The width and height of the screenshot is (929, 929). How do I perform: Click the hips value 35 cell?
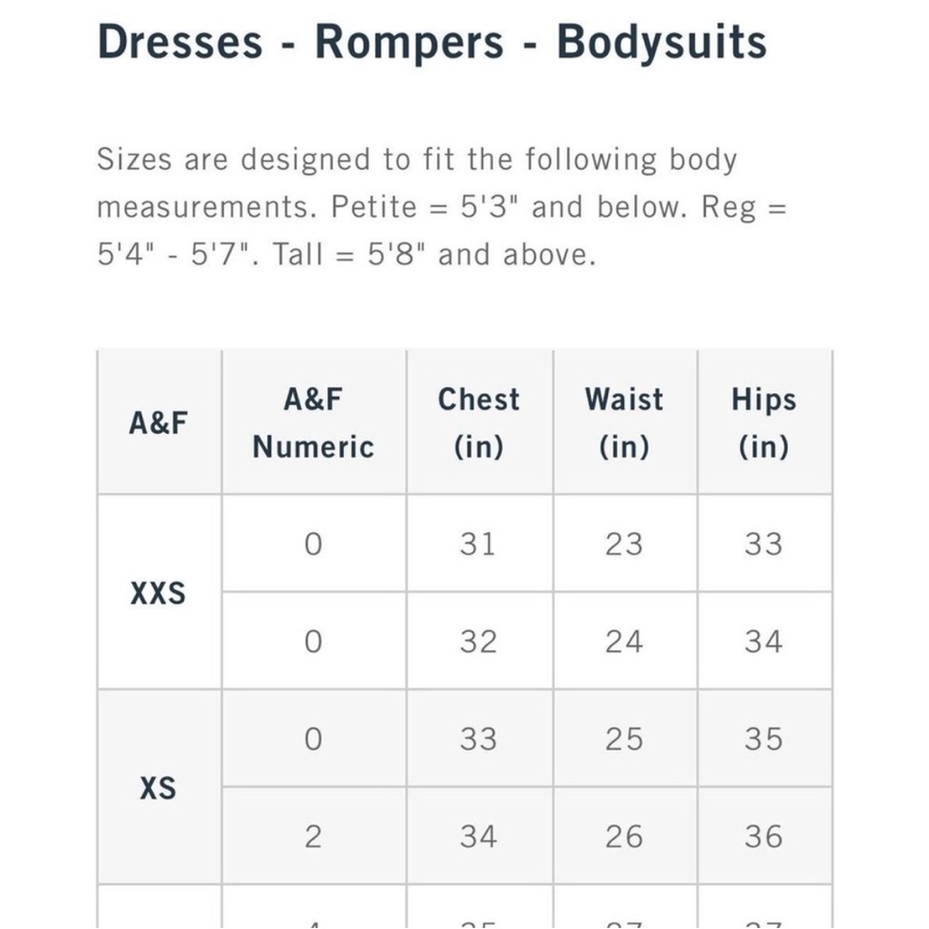(764, 739)
